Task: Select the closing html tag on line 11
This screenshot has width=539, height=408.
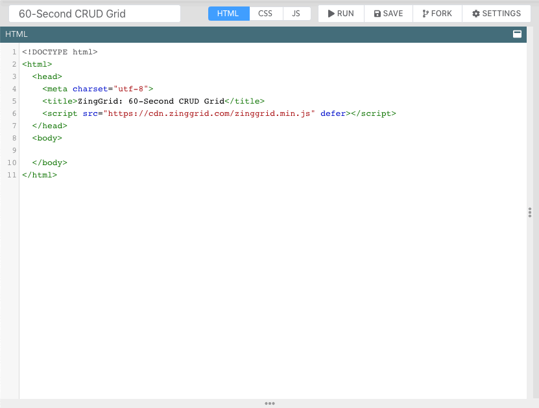Action: pyautogui.click(x=39, y=175)
